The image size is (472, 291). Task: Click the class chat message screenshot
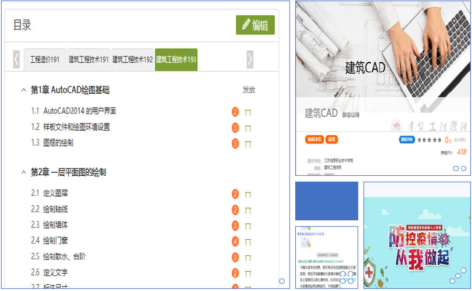click(x=327, y=258)
